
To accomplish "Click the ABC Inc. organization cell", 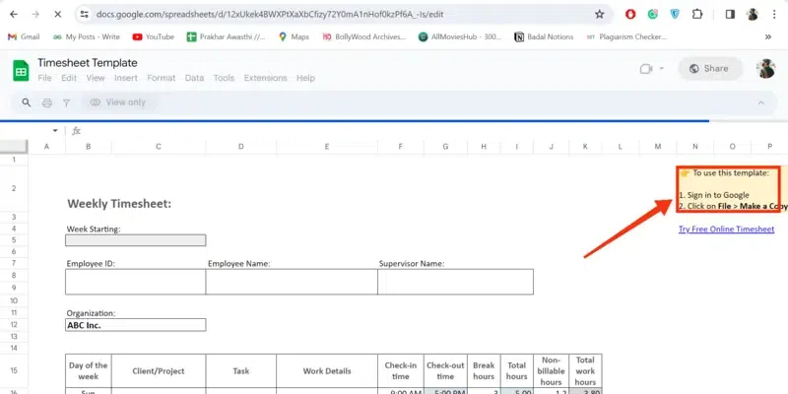I will coord(136,325).
